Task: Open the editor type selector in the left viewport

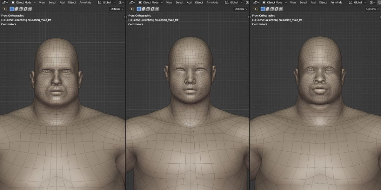Action: pos(3,2)
